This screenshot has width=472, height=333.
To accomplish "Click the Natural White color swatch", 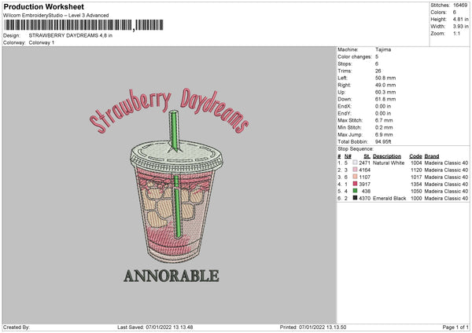I will tap(355, 163).
